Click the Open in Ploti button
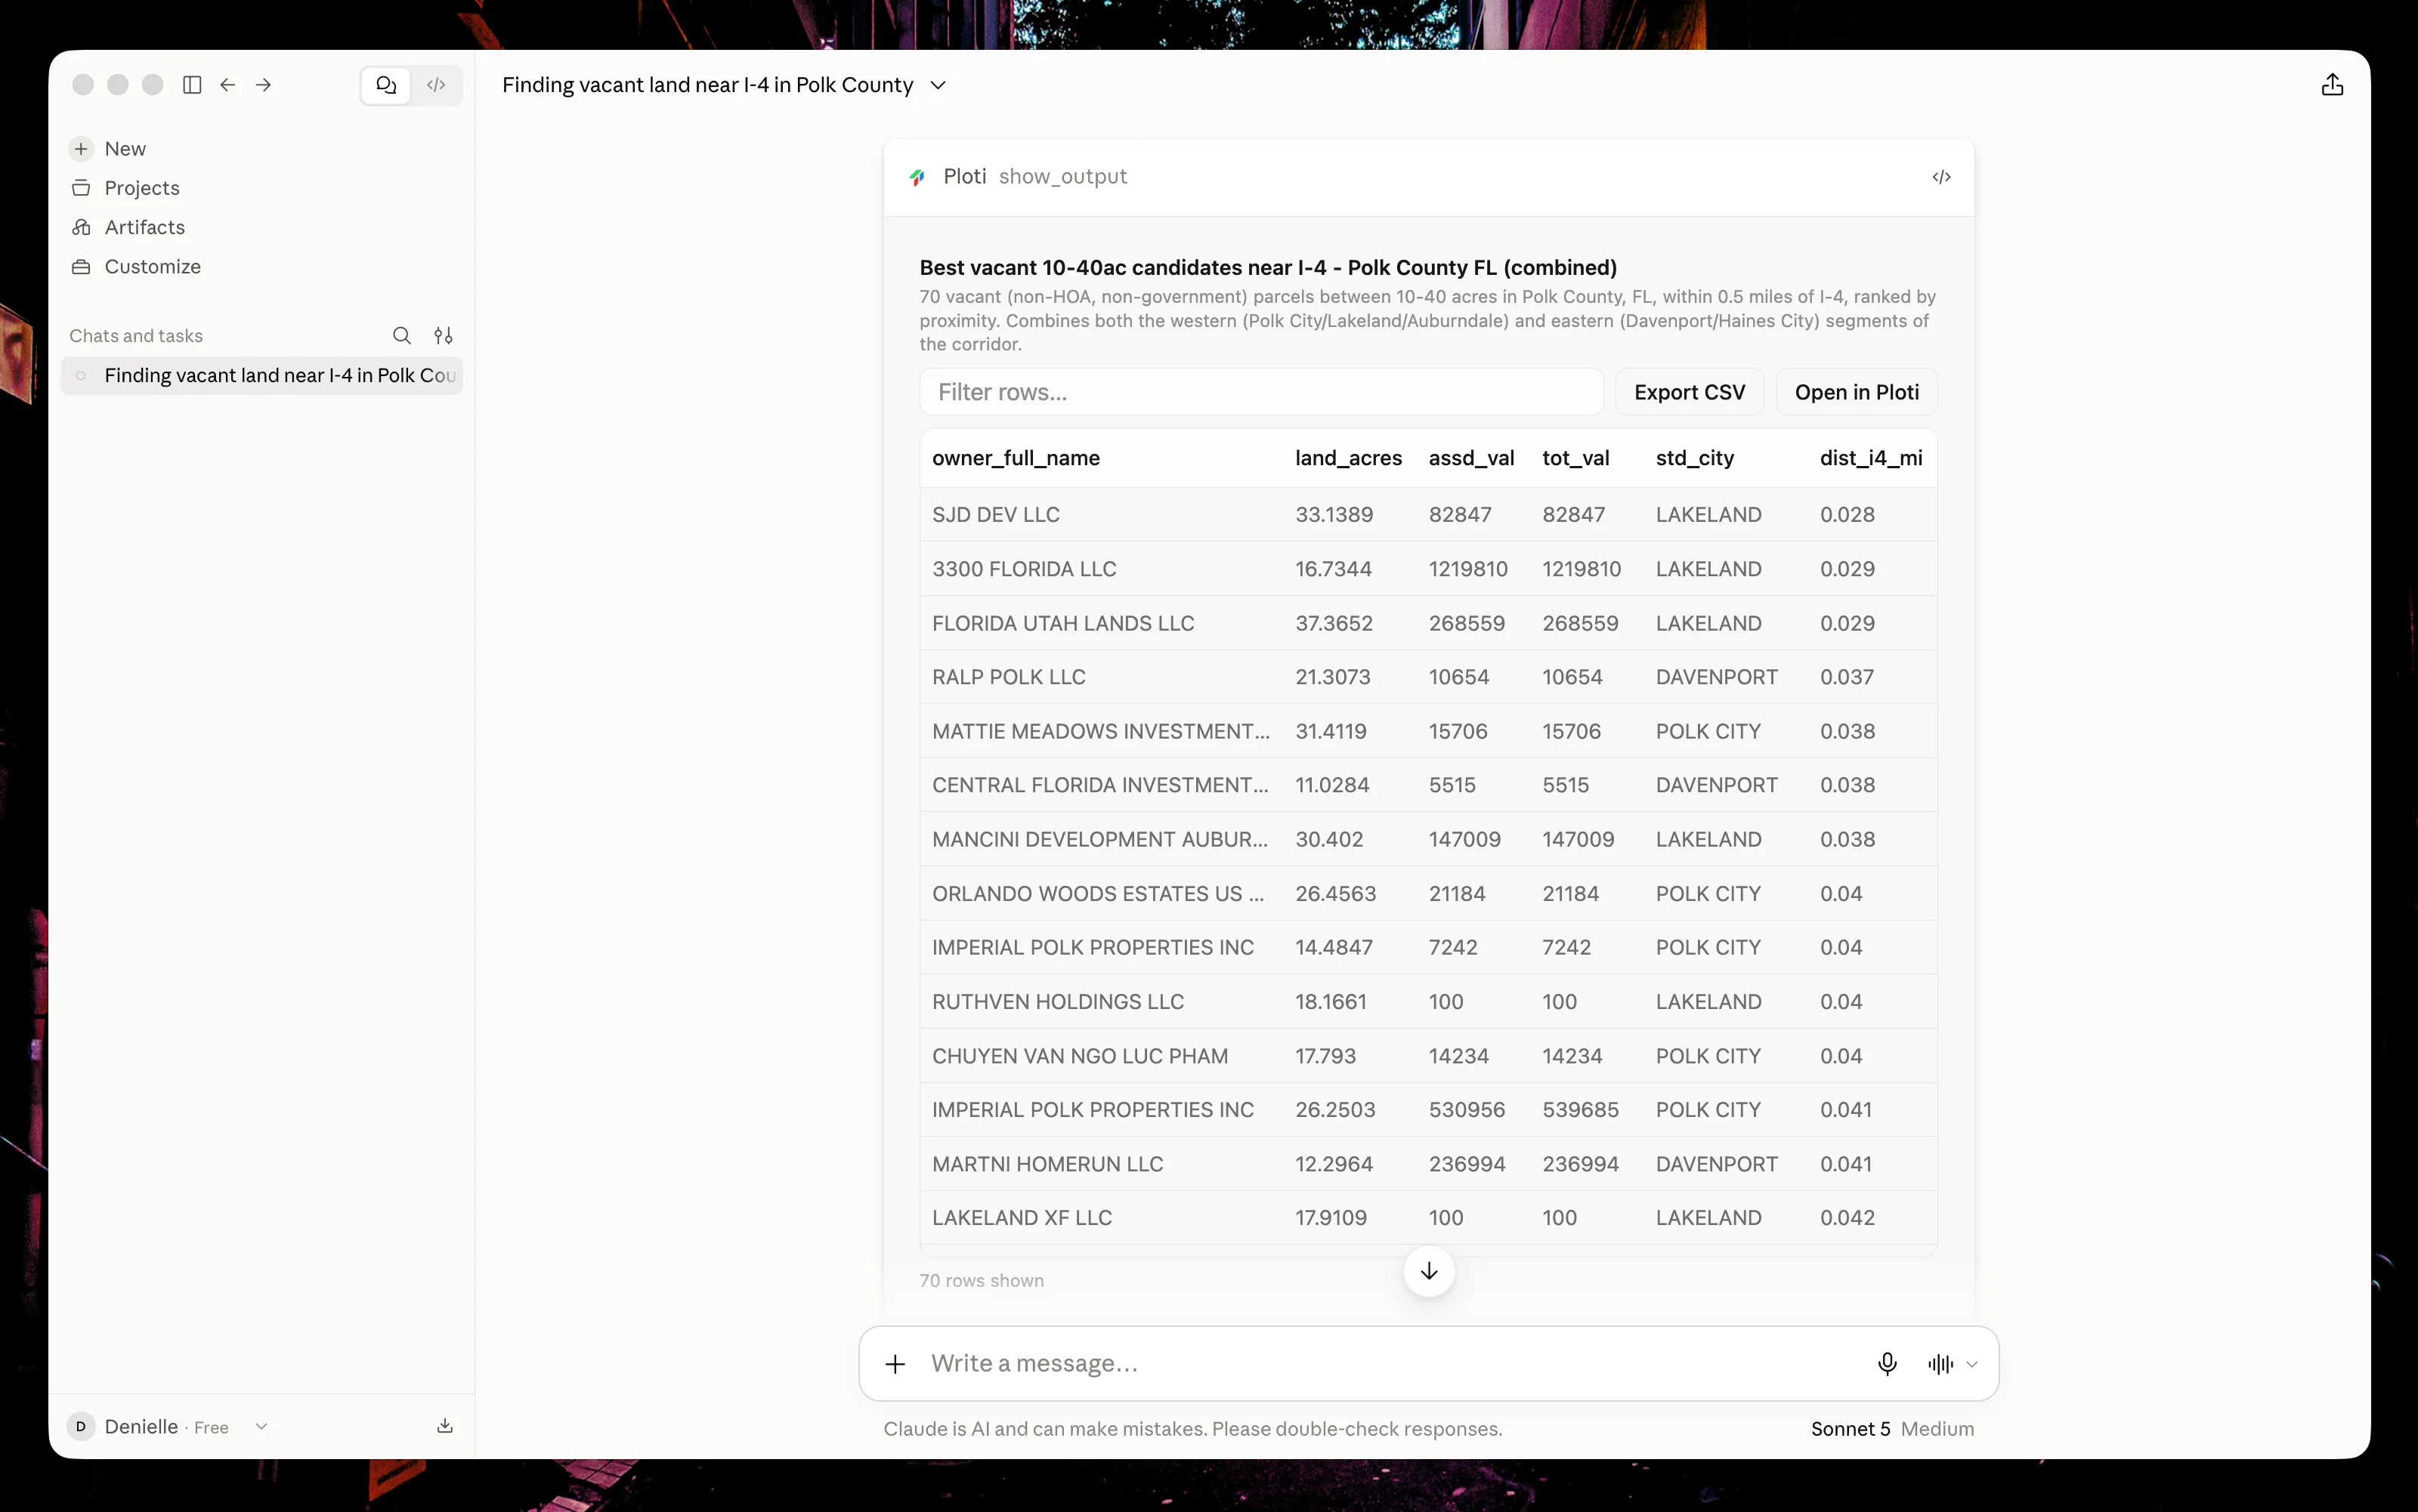This screenshot has width=2418, height=1512. (x=1857, y=392)
